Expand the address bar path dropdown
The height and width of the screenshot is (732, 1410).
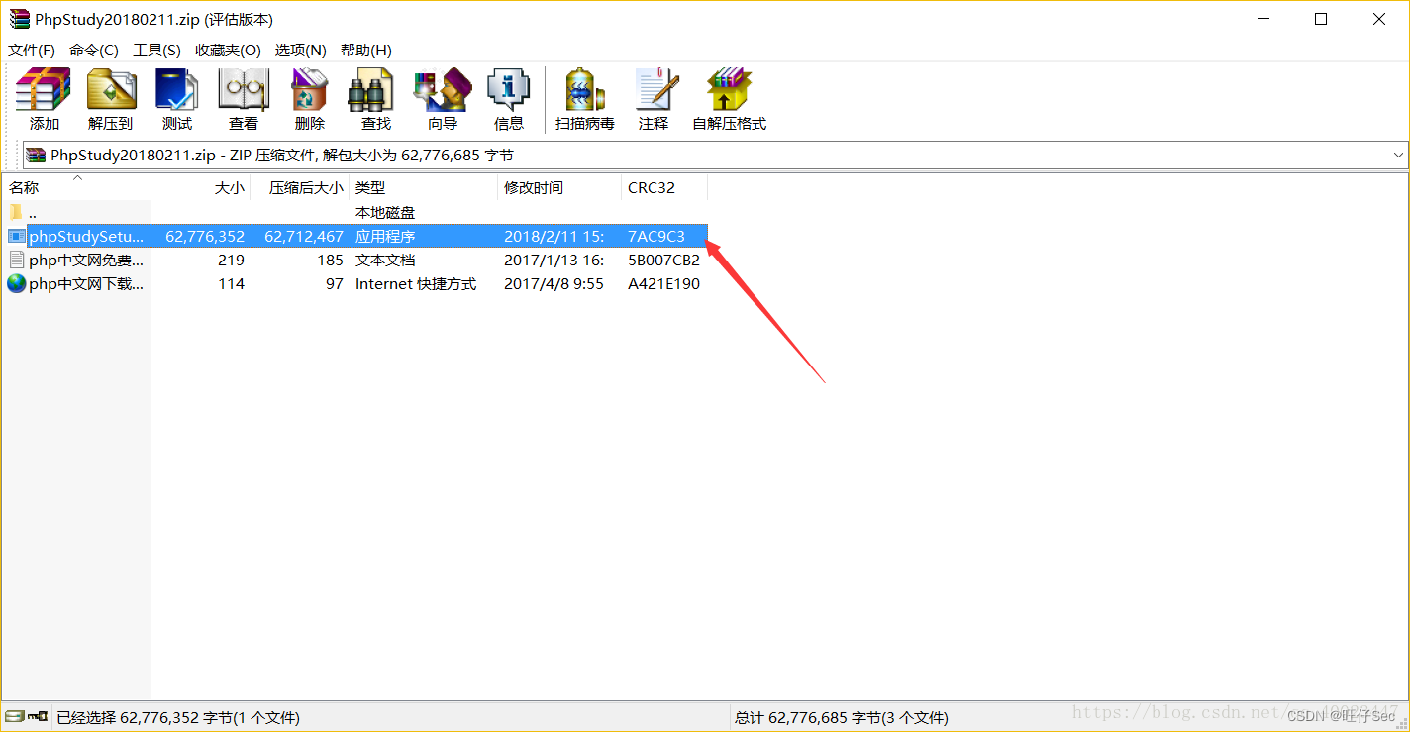pyautogui.click(x=1398, y=156)
